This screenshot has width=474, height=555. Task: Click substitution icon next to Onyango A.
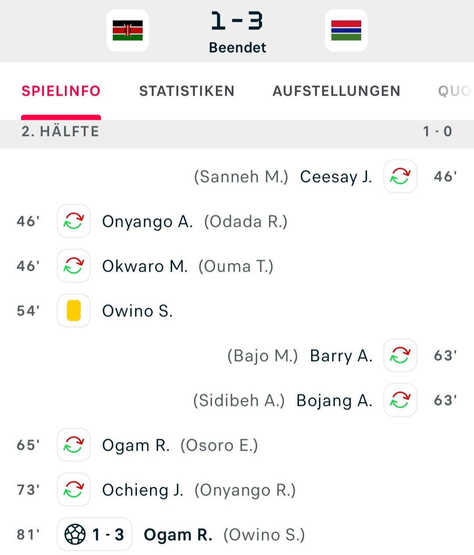(x=74, y=221)
